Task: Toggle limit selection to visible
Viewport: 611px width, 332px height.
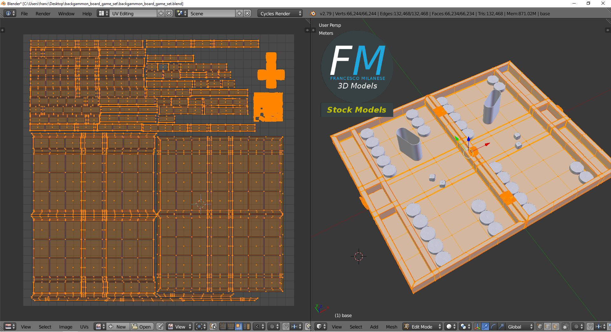Action: click(x=565, y=327)
